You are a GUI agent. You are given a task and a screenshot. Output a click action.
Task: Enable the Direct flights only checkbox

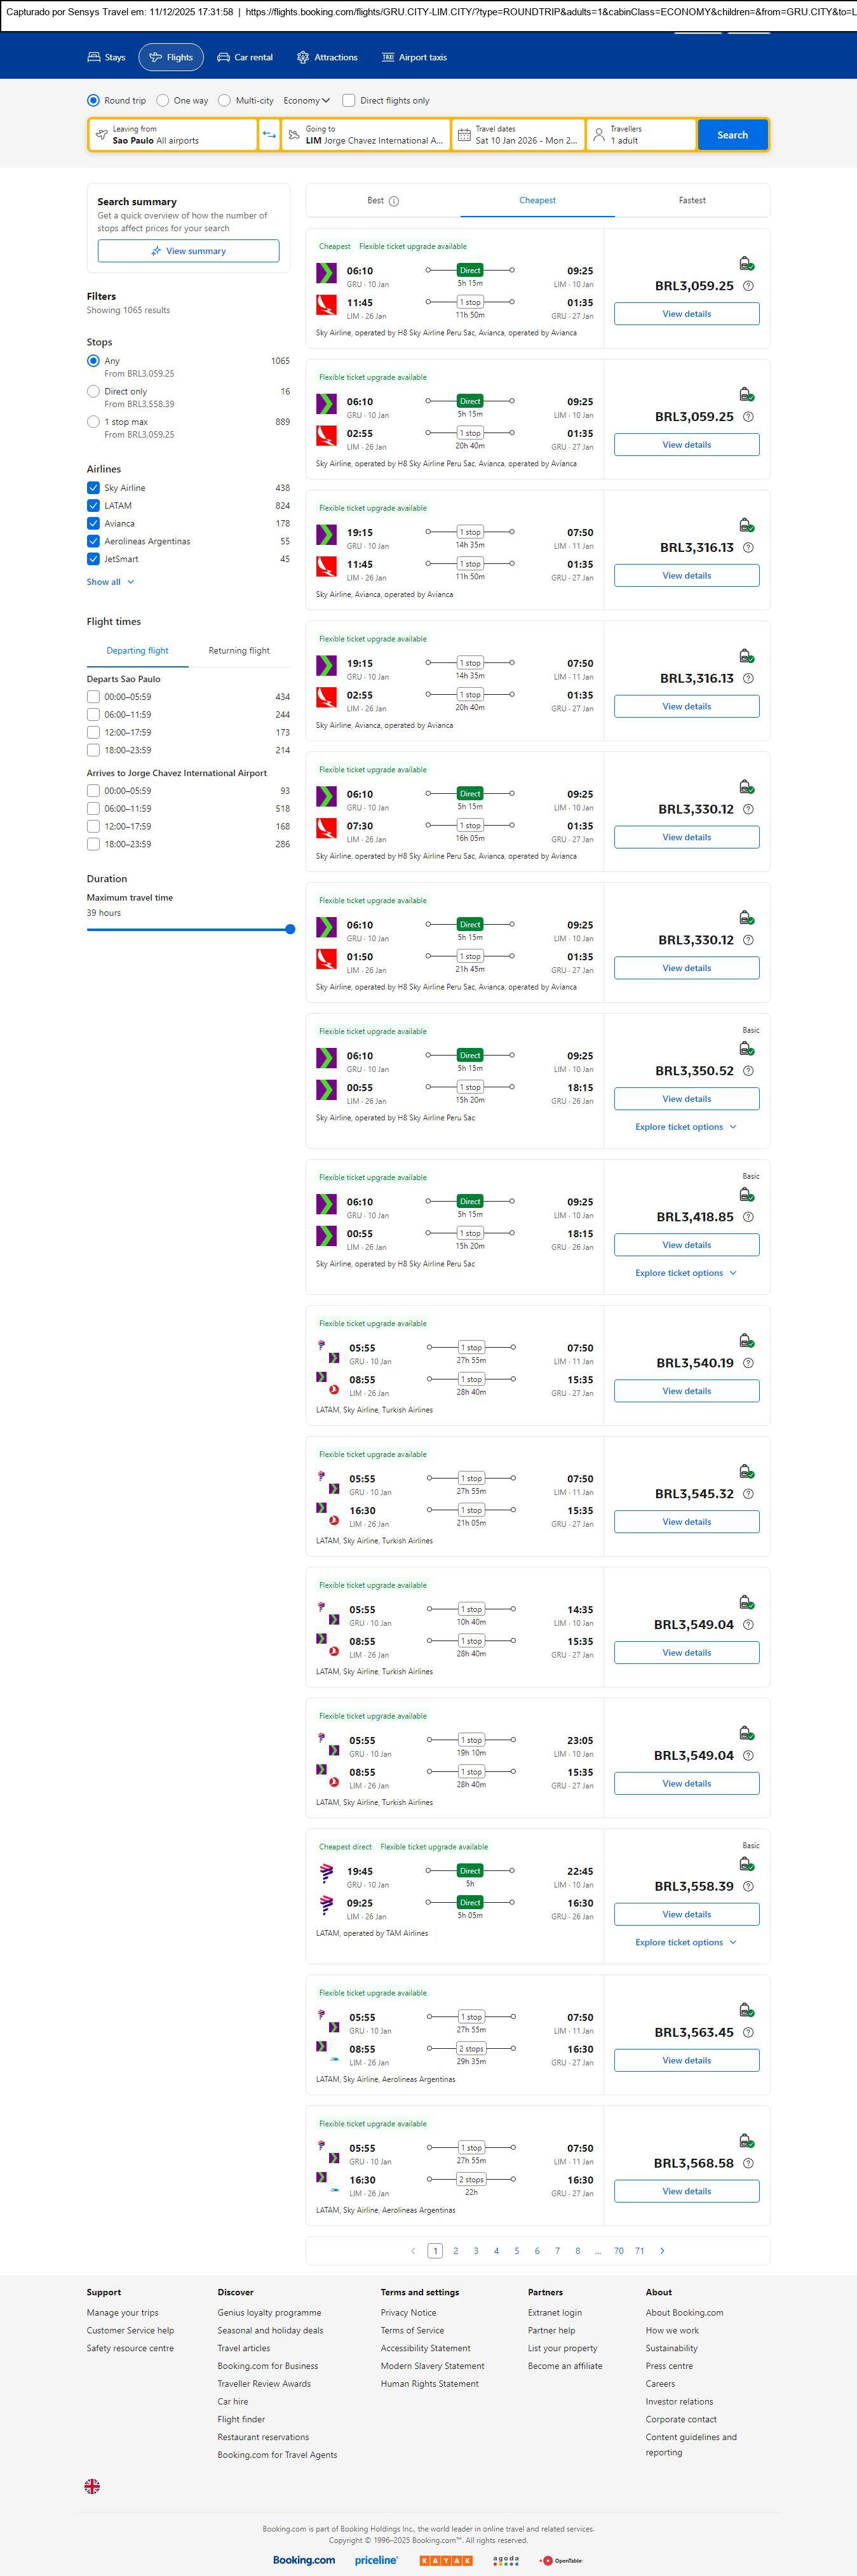[349, 101]
